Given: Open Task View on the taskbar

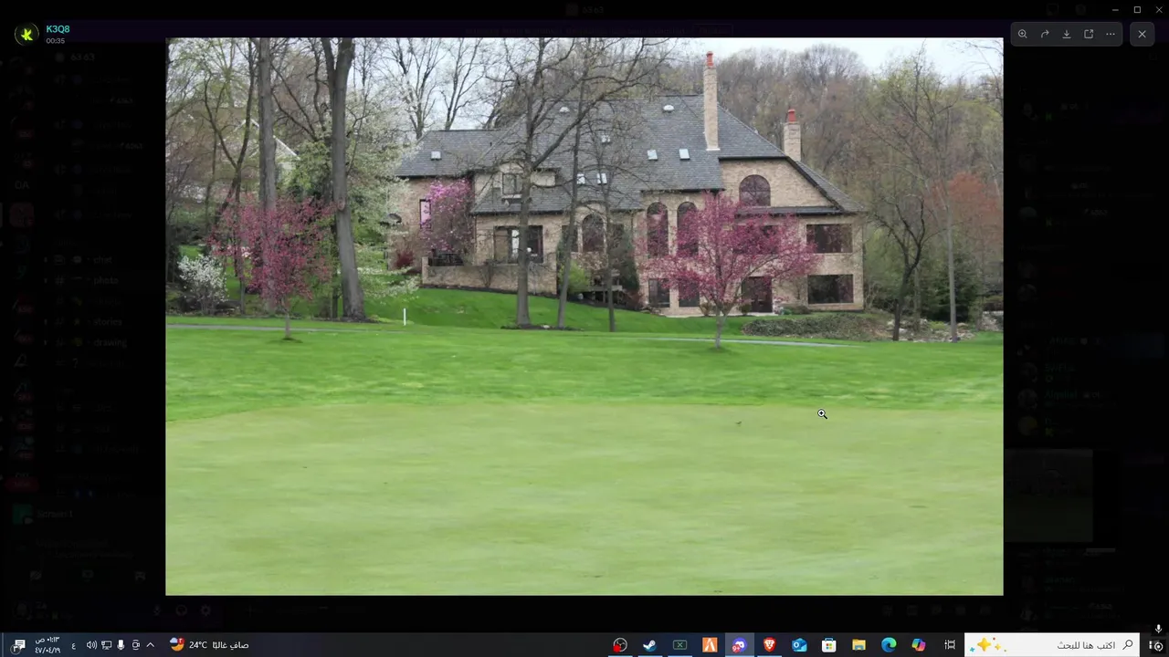Looking at the screenshot, I should (x=950, y=645).
